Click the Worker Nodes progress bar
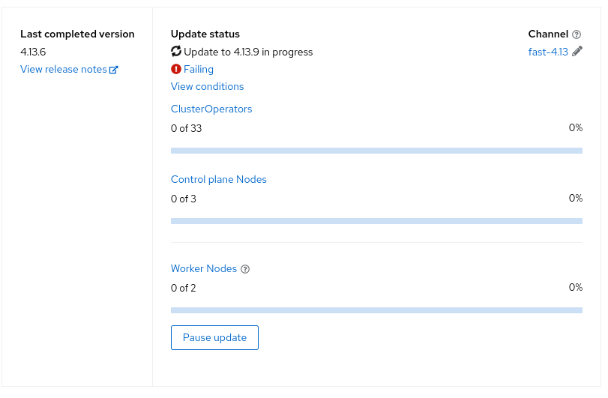 tap(376, 310)
